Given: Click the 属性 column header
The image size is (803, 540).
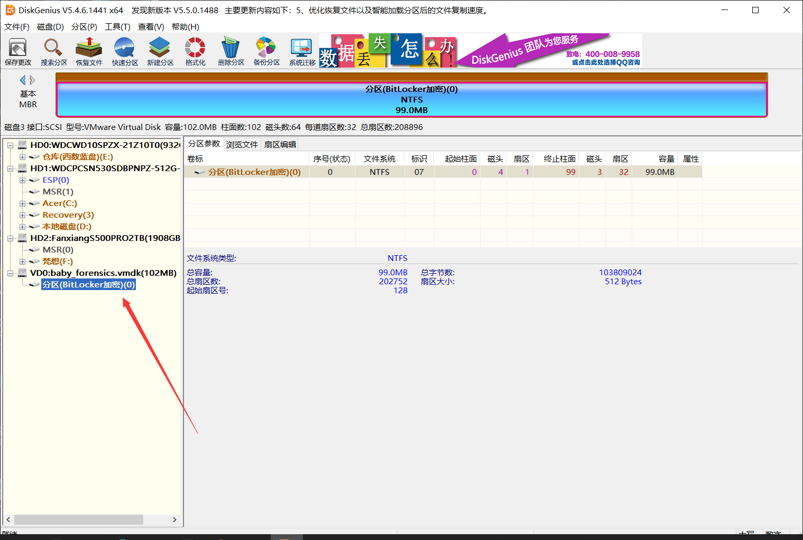Looking at the screenshot, I should 690,159.
